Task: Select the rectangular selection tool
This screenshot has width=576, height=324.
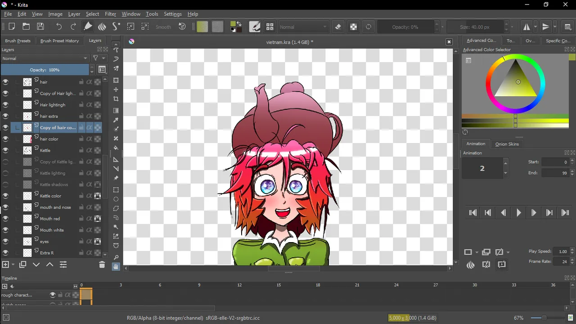Action: (x=116, y=190)
